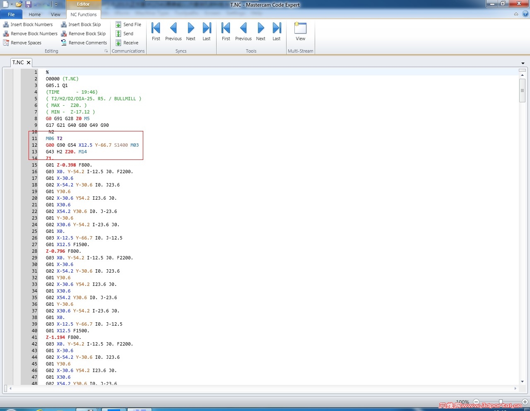Screen dimensions: 530x411
Task: Save the file with the floppy disk icon
Action: pyautogui.click(x=28, y=5)
